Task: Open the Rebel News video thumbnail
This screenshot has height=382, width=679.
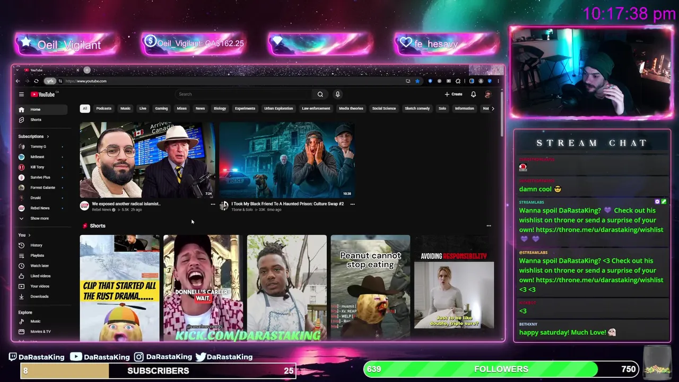Action: click(147, 160)
